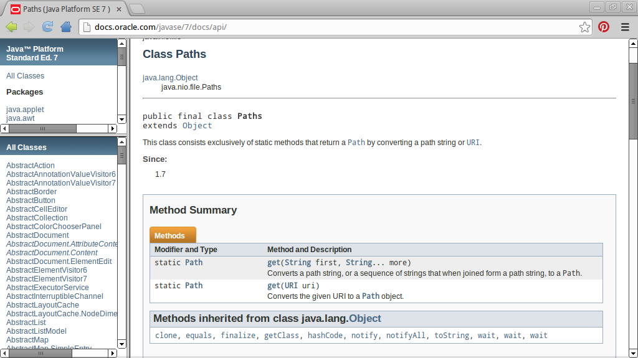Screen dimensions: 638x358
Task: Open the Pinterest extension button
Action: 603,27
